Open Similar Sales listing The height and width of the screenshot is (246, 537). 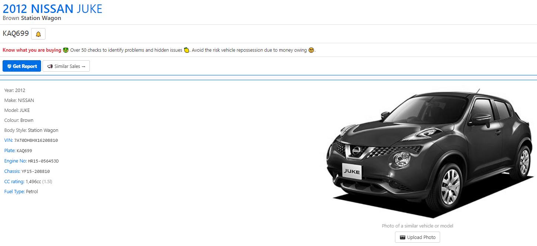click(x=66, y=66)
